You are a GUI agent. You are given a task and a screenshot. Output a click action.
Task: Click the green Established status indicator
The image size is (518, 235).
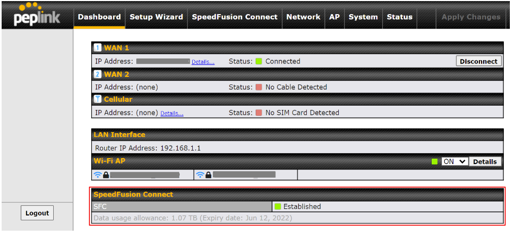(x=278, y=207)
